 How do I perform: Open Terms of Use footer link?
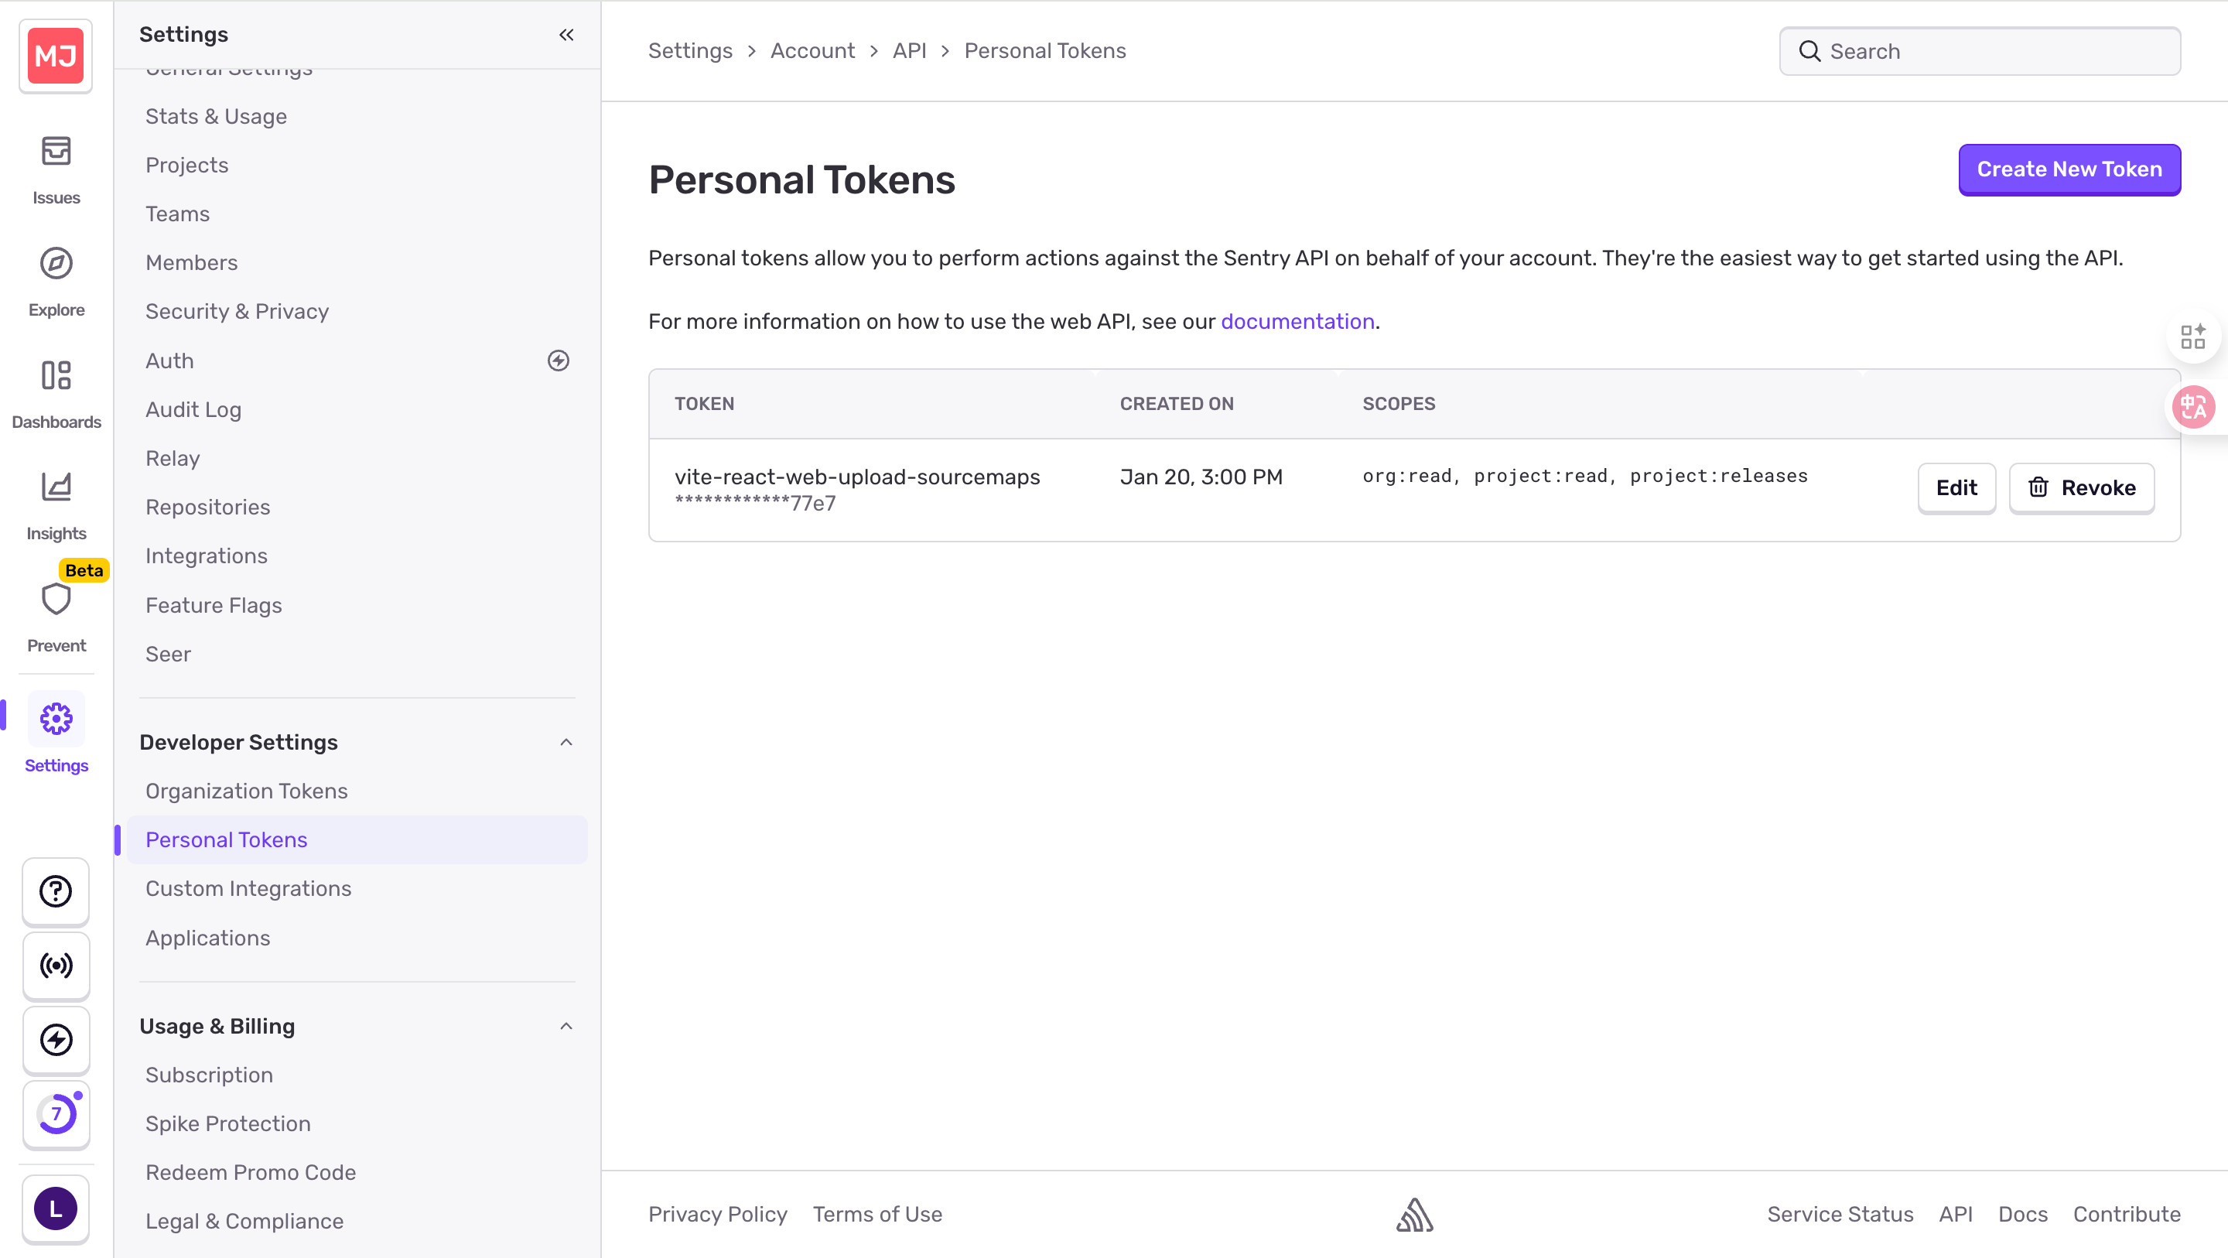877,1215
